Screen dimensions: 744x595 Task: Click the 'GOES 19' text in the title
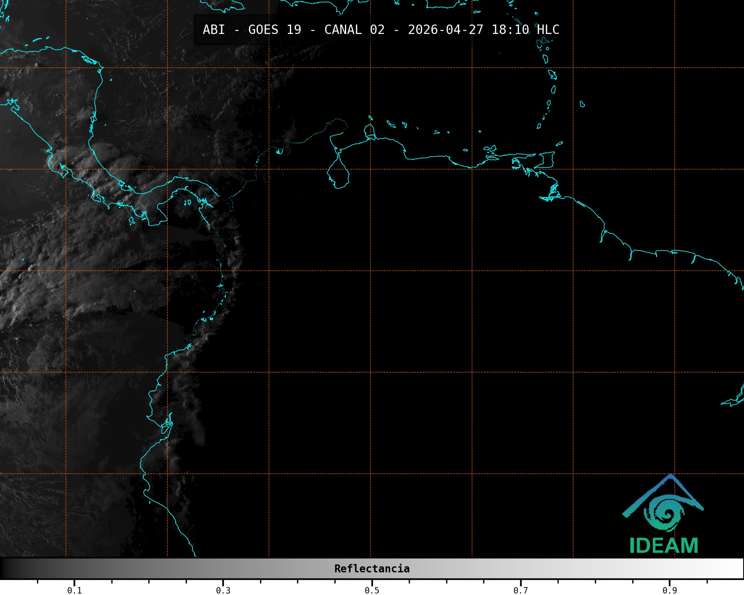pyautogui.click(x=274, y=30)
